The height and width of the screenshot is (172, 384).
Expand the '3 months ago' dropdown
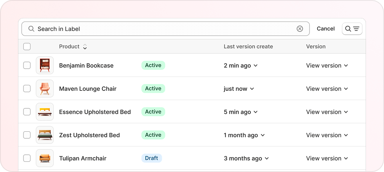246,158
